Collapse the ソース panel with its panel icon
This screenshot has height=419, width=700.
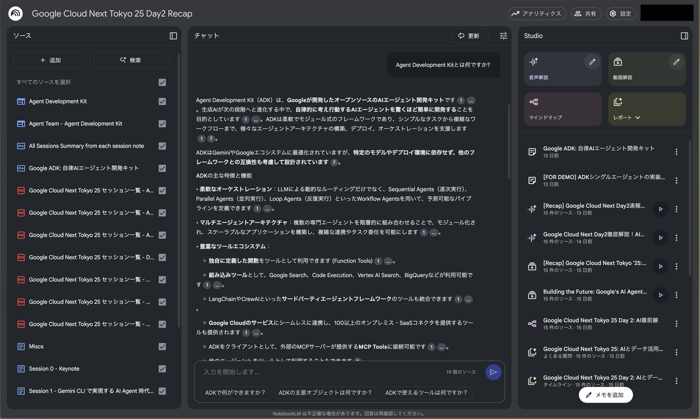coord(173,35)
